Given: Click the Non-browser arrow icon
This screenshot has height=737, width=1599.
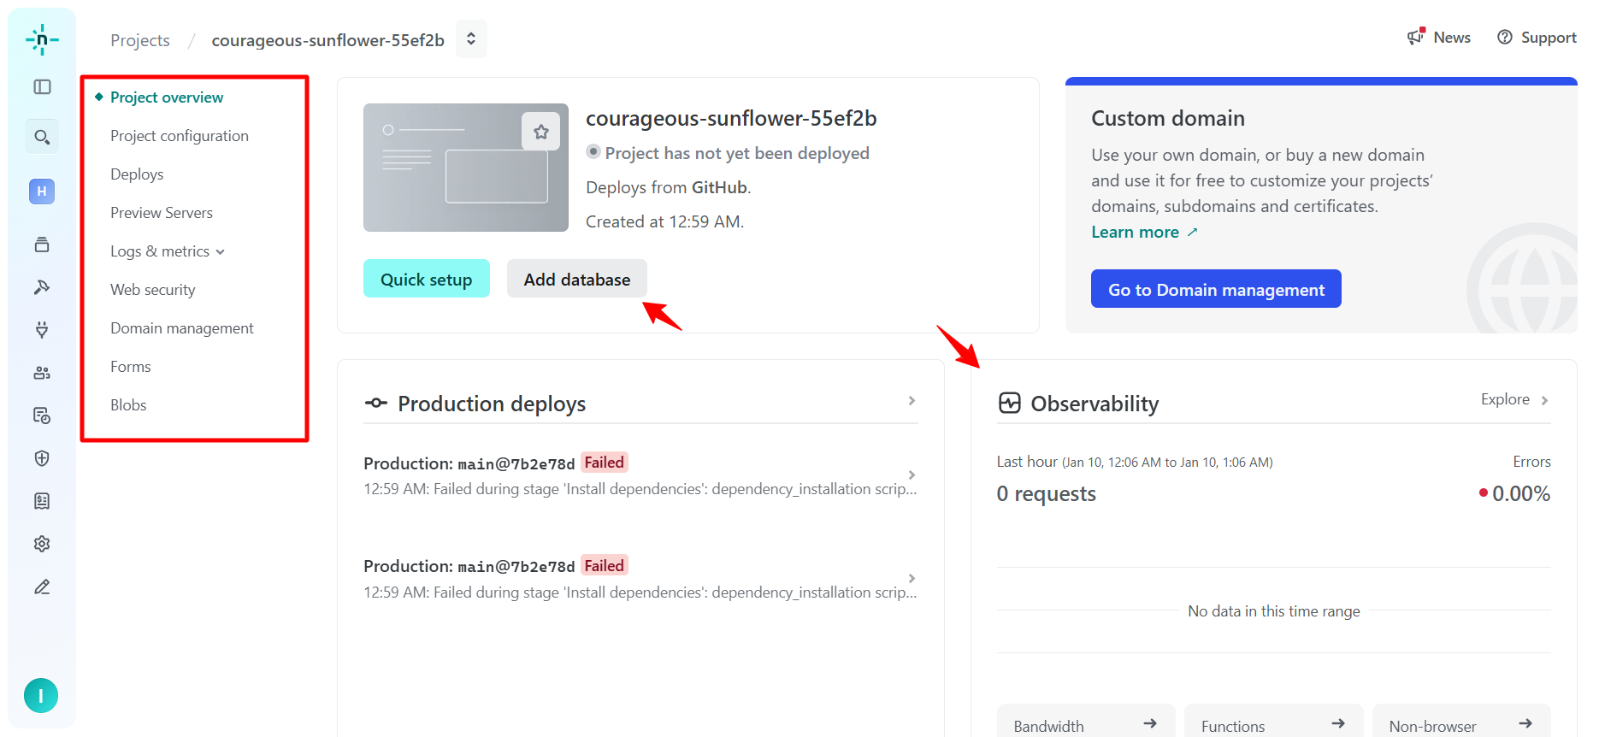Looking at the screenshot, I should pos(1525,723).
